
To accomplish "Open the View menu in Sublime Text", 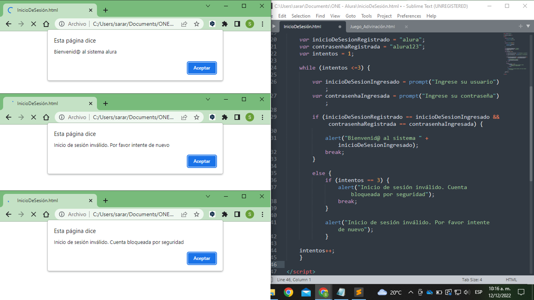I will point(335,16).
